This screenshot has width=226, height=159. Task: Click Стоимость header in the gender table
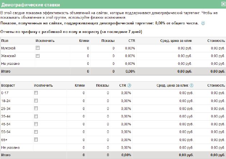(216, 40)
